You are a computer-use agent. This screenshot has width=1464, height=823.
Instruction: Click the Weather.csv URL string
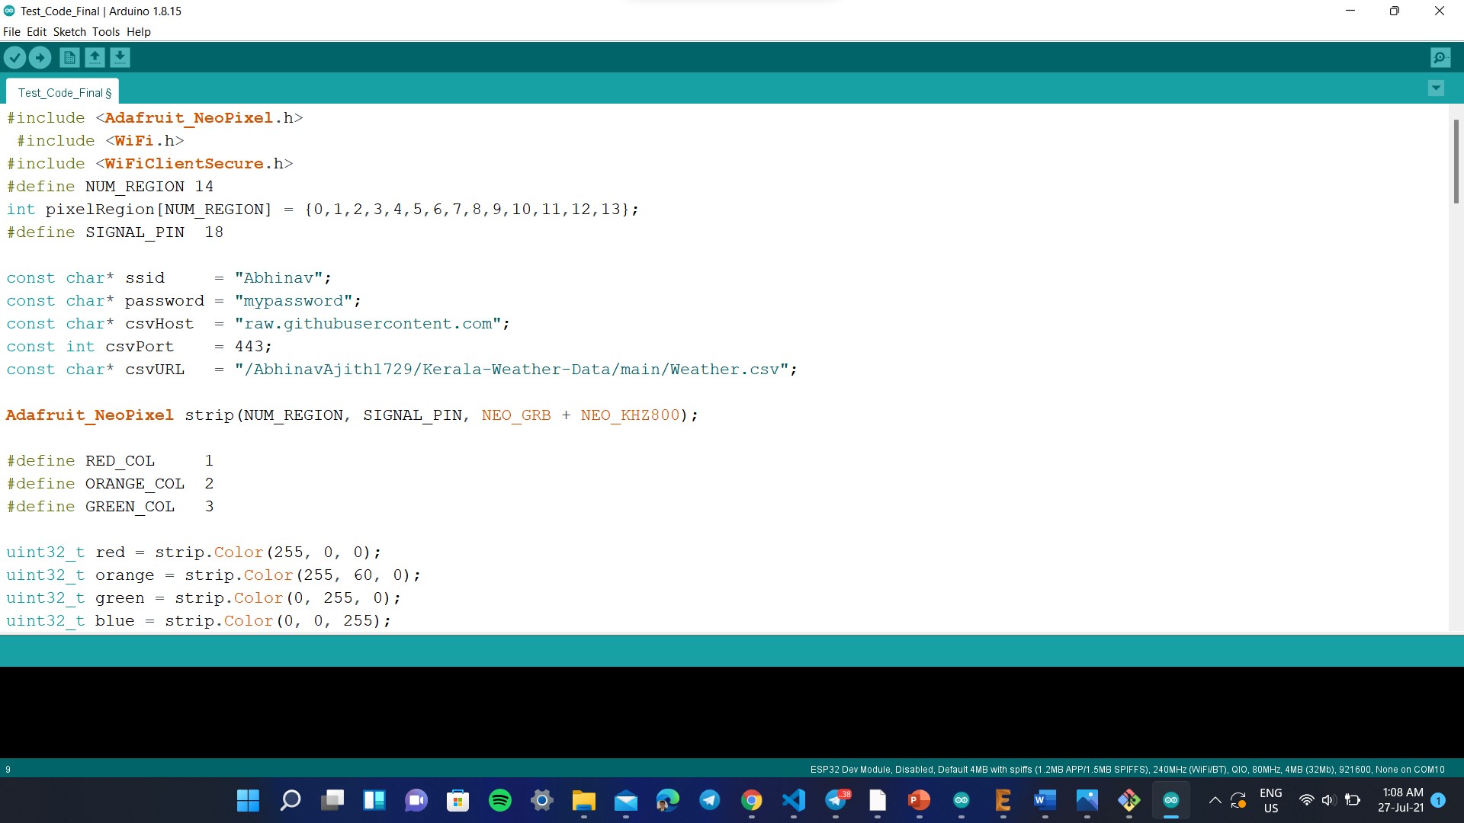[x=512, y=370]
